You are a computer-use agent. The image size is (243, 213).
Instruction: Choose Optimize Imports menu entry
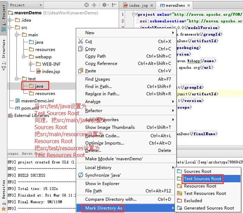[126, 143]
